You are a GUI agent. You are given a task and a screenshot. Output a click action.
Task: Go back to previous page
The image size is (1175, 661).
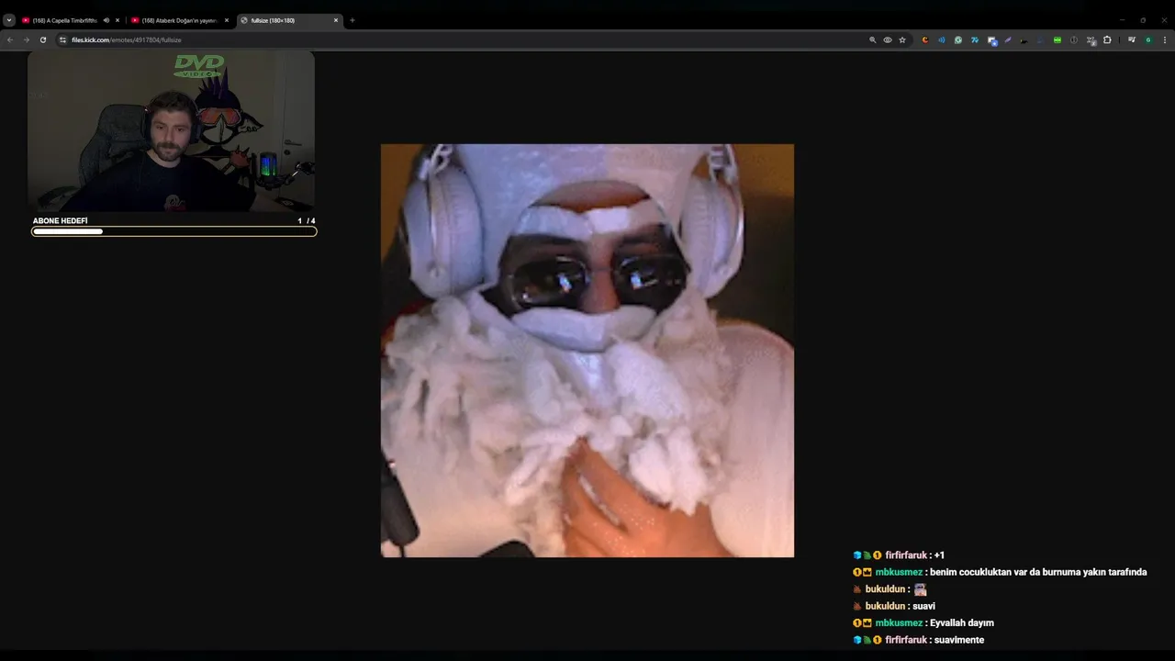(x=10, y=40)
